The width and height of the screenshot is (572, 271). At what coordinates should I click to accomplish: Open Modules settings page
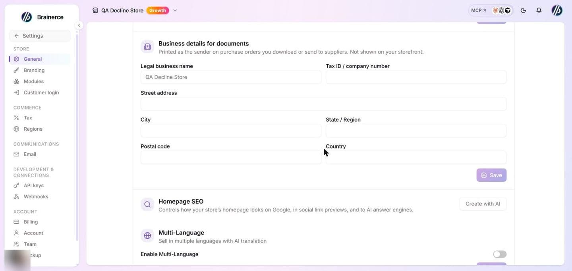click(x=40, y=81)
